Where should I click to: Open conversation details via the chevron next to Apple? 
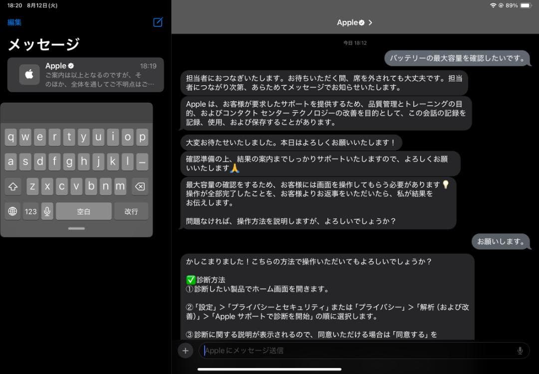[369, 22]
